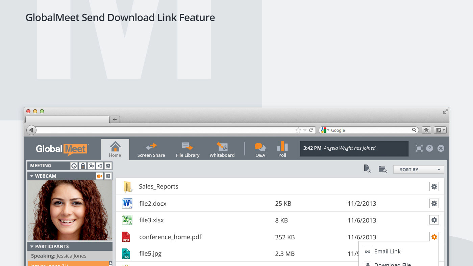This screenshot has height=266, width=473.
Task: Click the bookmark star in address bar
Action: click(298, 130)
